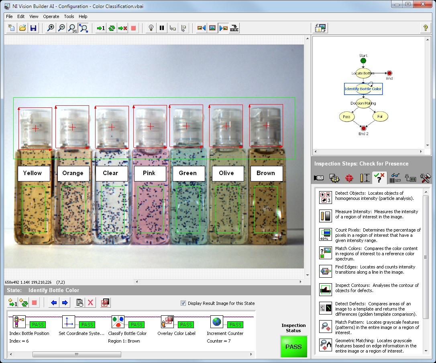
Task: Click the steps list horizontal scrollbar thumb
Action: click(77, 354)
